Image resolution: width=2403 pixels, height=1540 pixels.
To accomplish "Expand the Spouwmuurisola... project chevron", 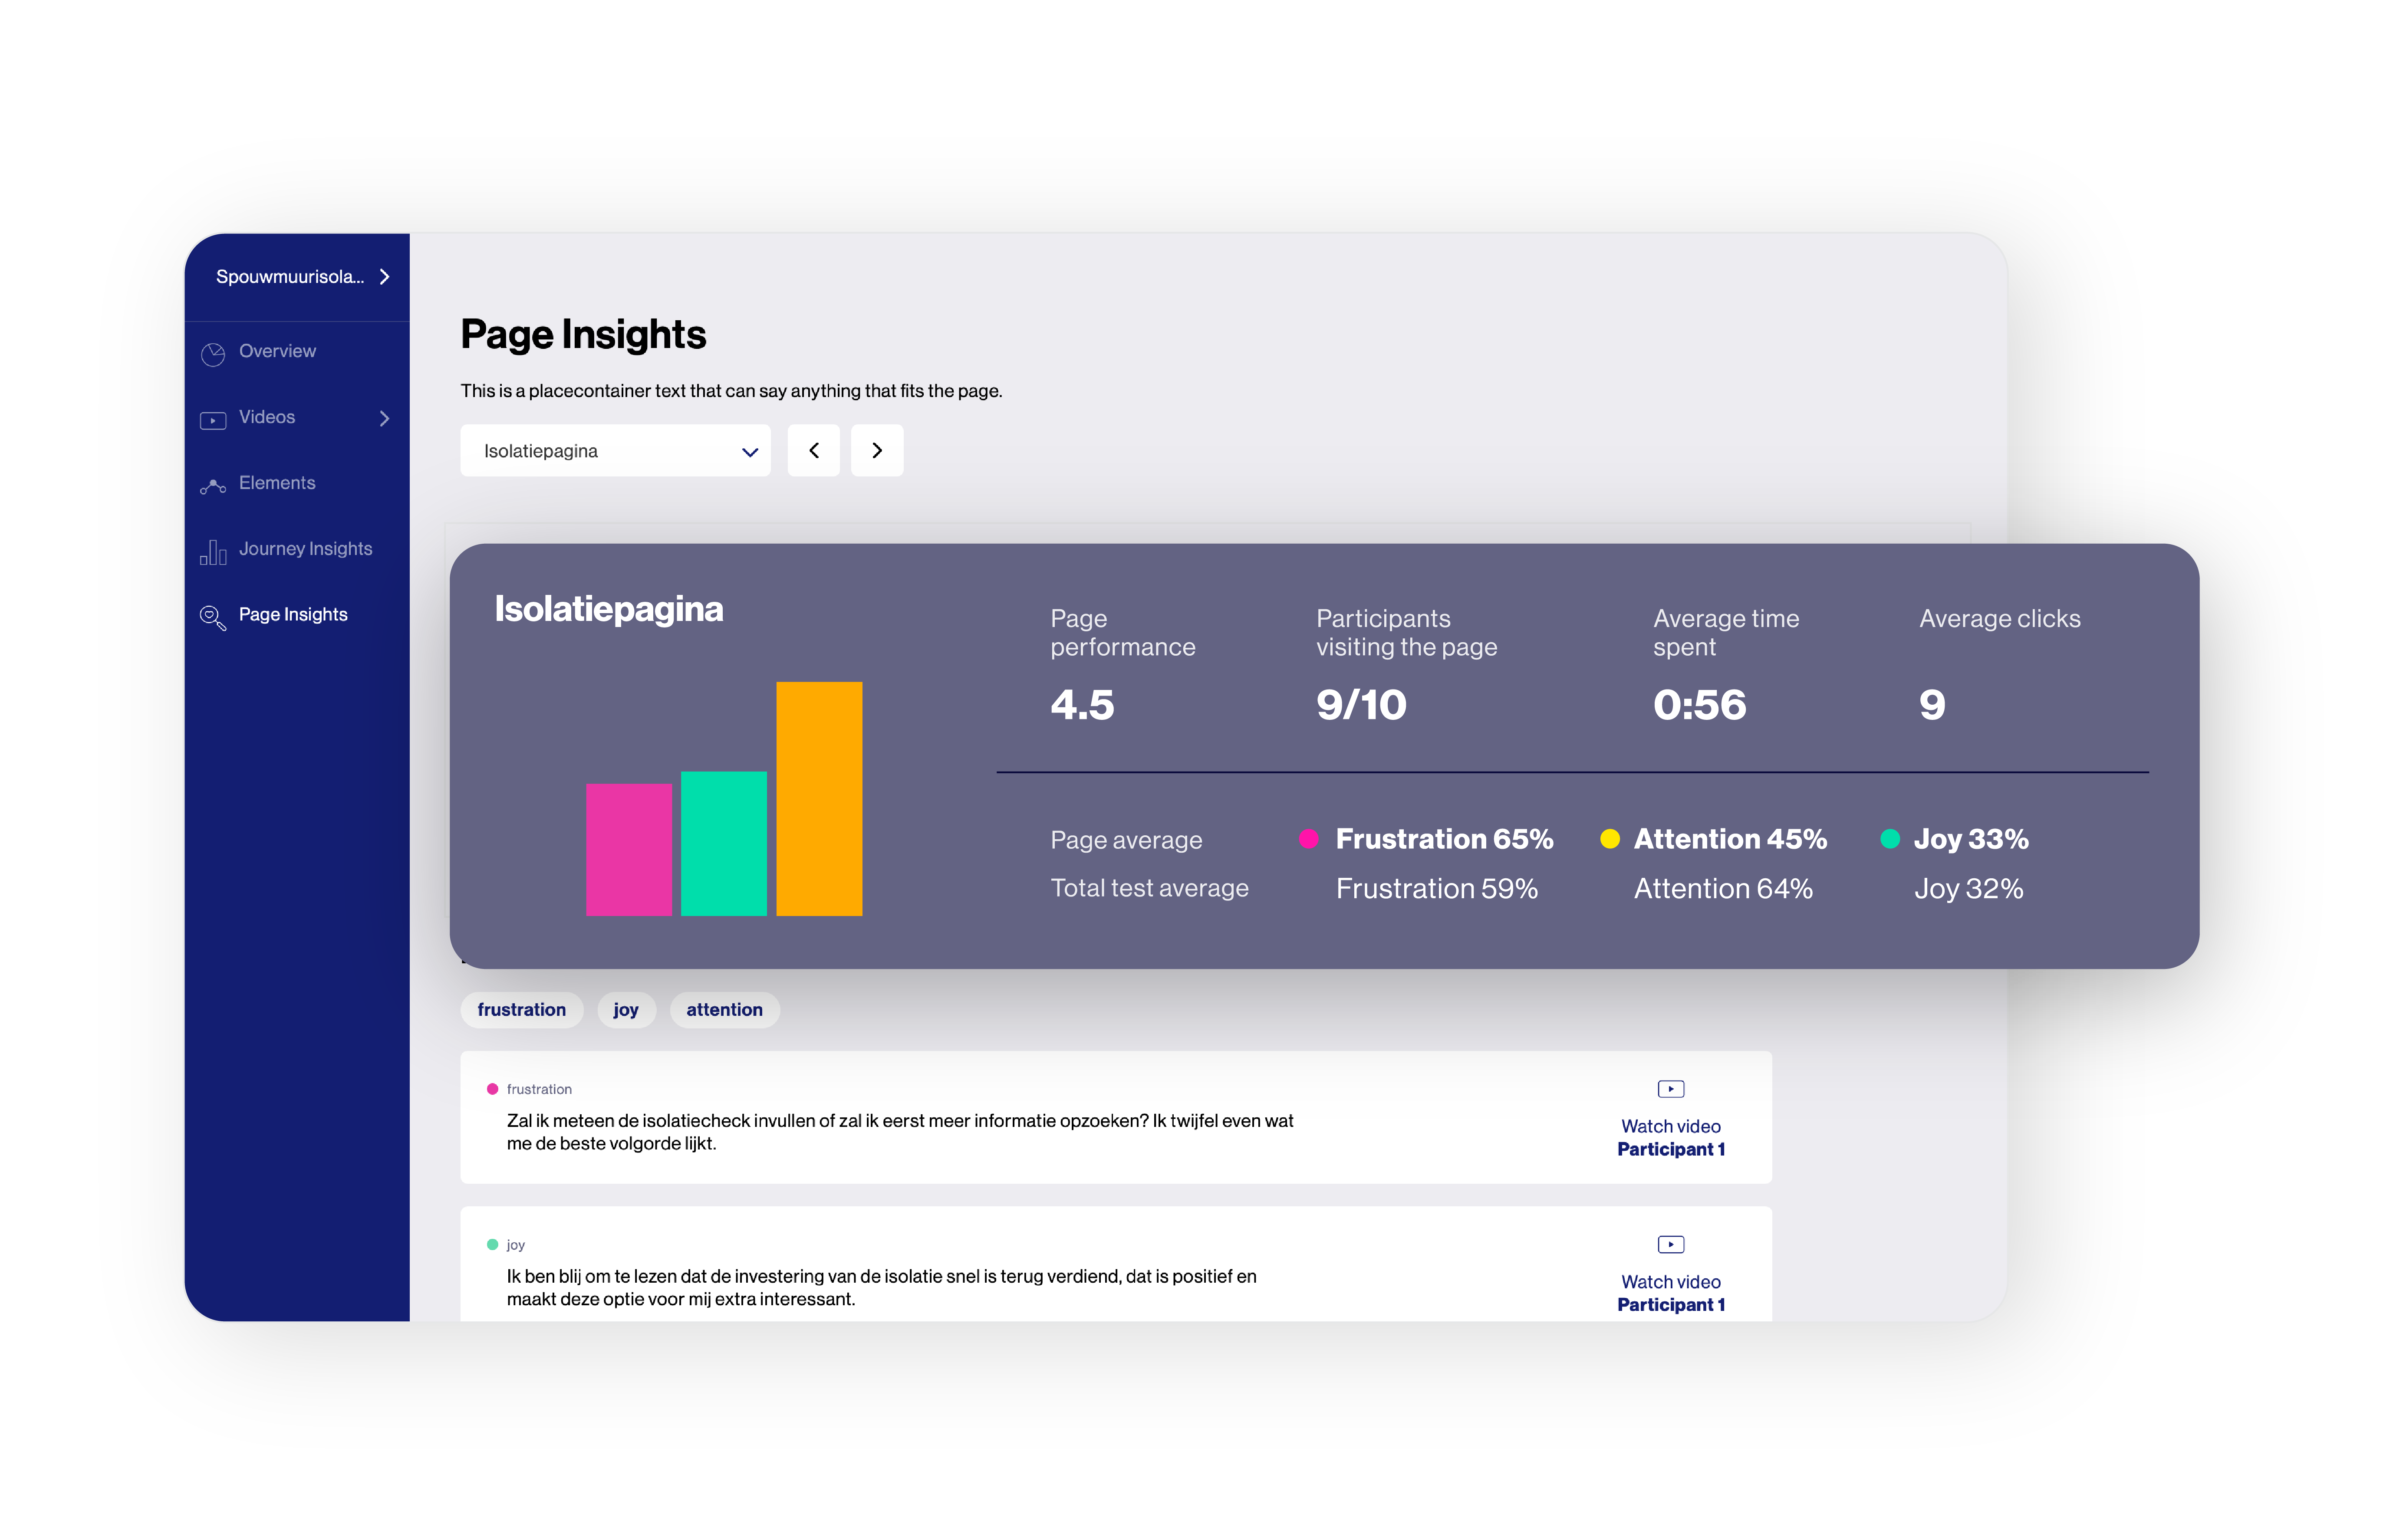I will [x=384, y=277].
